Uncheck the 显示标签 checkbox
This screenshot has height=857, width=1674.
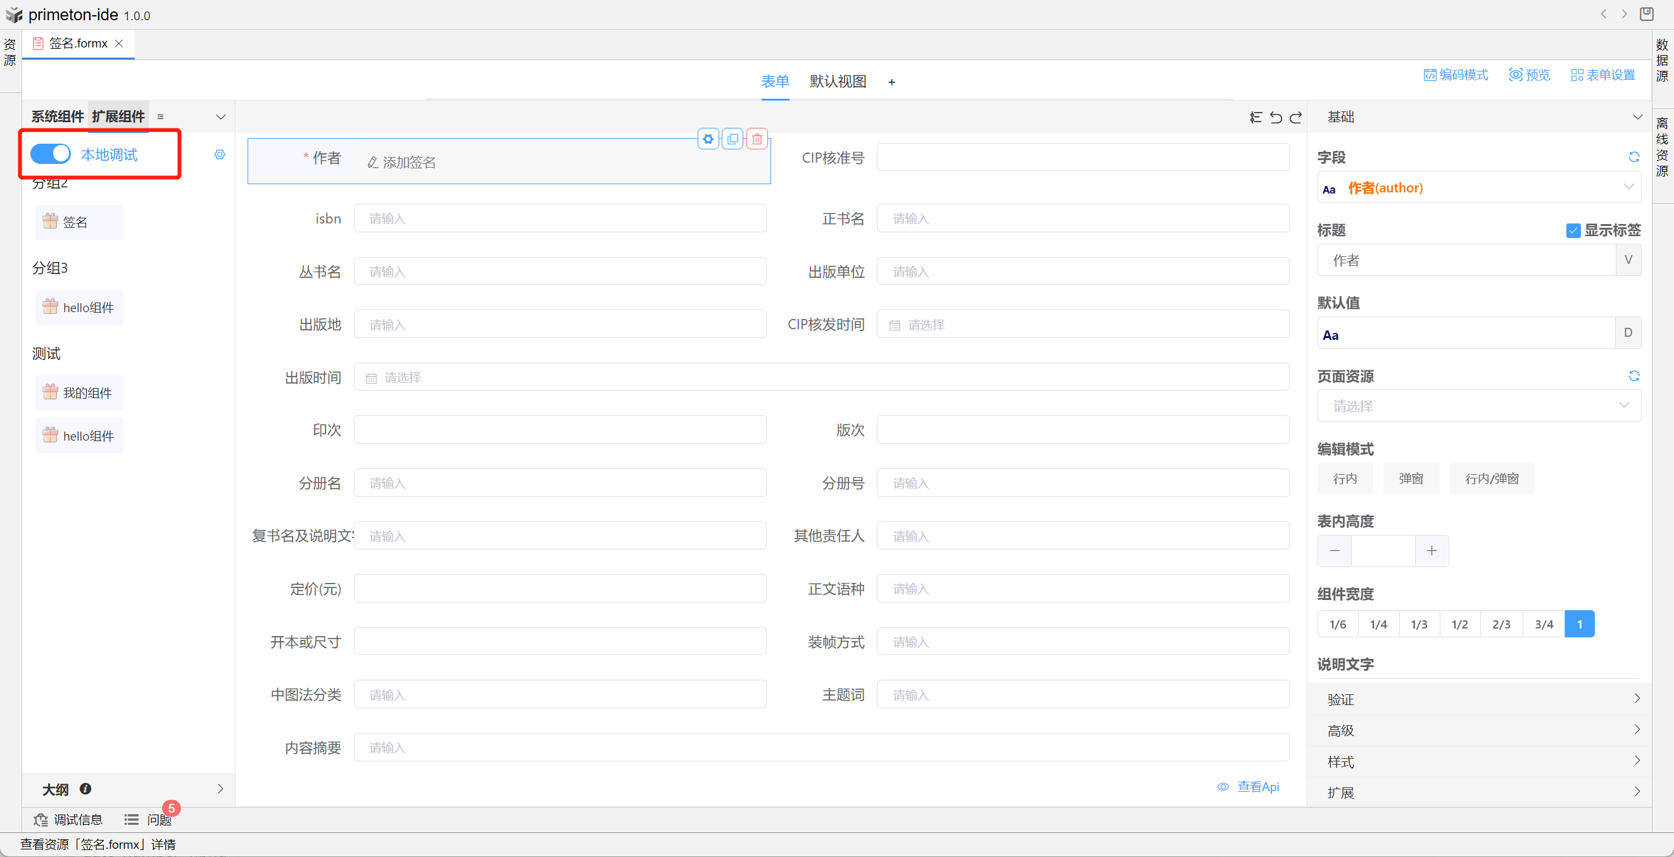point(1573,230)
